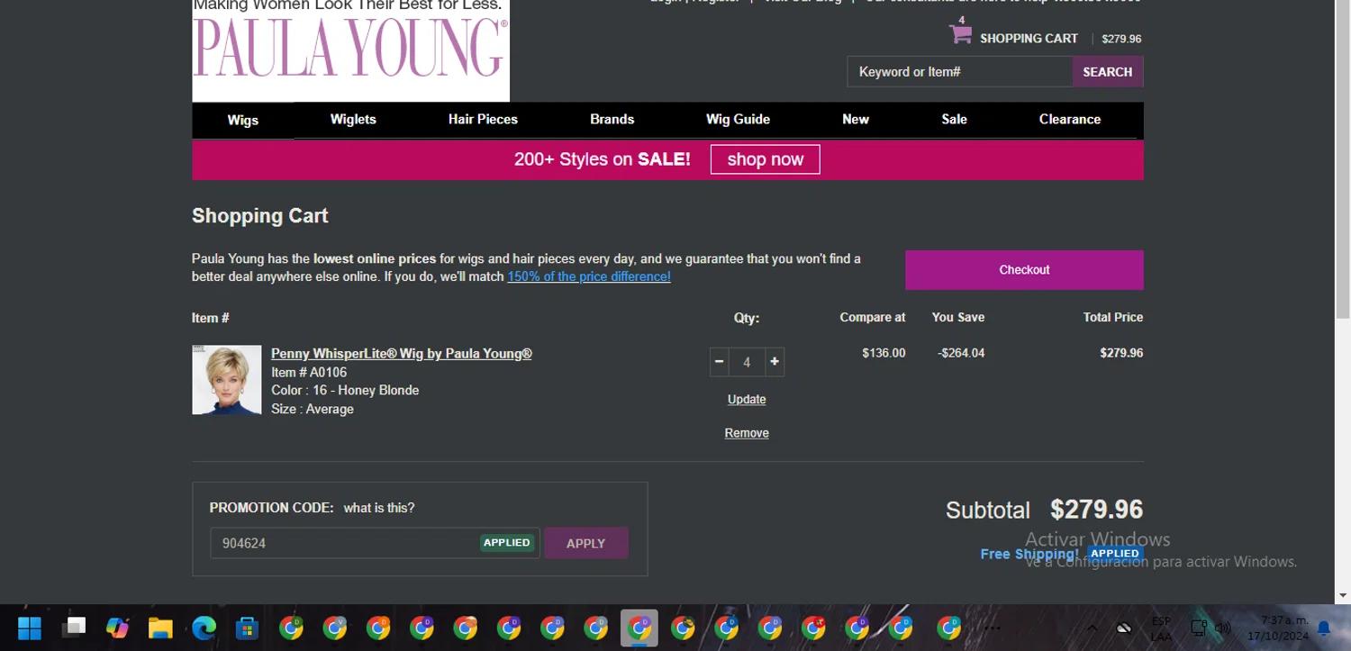Open the Hair Pieces menu
The image size is (1351, 651).
[x=483, y=119]
